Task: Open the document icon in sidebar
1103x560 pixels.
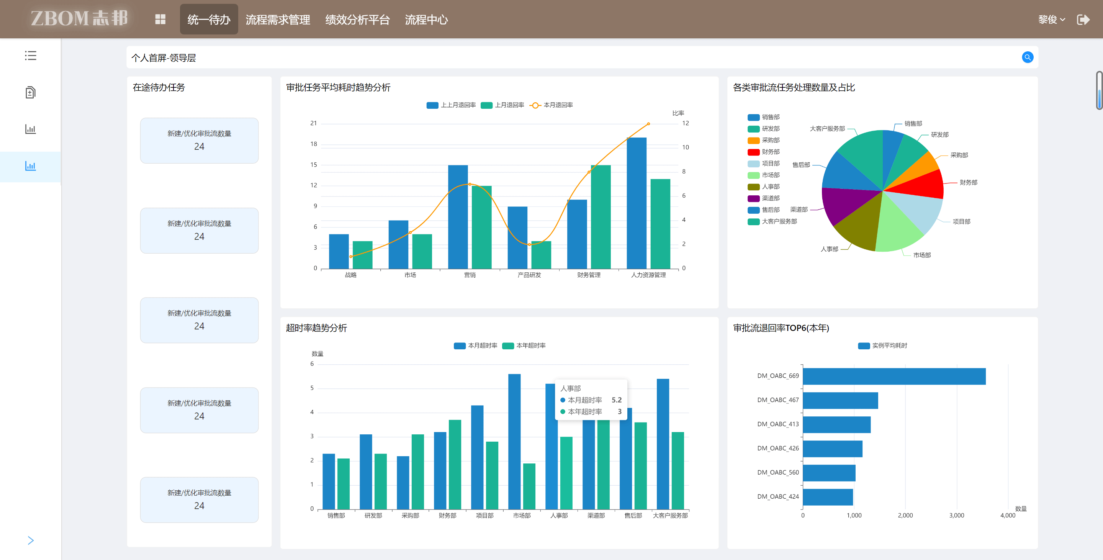Action: (30, 92)
